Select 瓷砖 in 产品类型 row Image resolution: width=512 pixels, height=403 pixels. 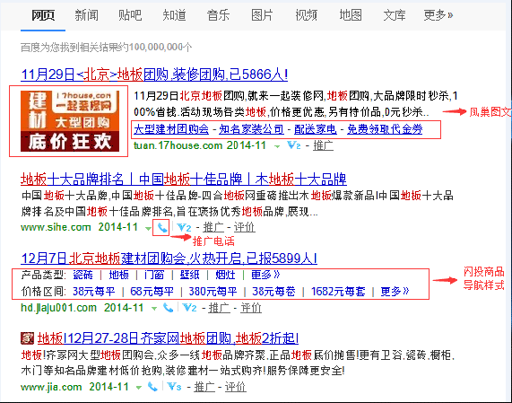tap(82, 275)
